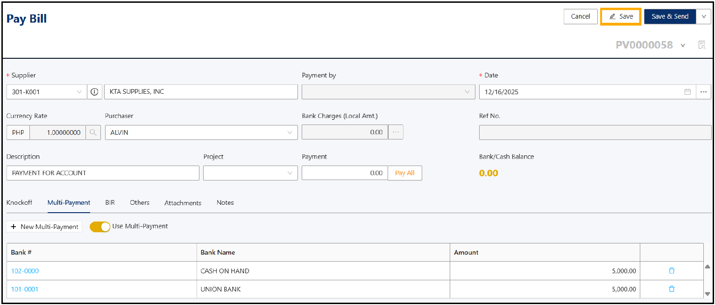
Task: Expand the PV0000058 voucher number chevron
Action: point(683,45)
